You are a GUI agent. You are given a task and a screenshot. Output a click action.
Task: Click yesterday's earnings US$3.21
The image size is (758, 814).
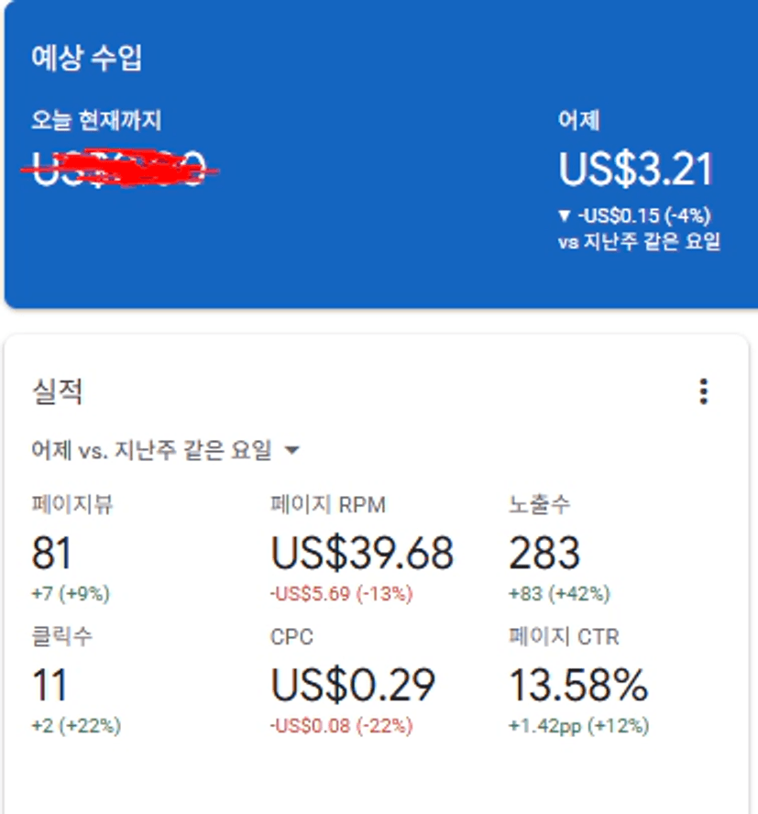coord(636,170)
